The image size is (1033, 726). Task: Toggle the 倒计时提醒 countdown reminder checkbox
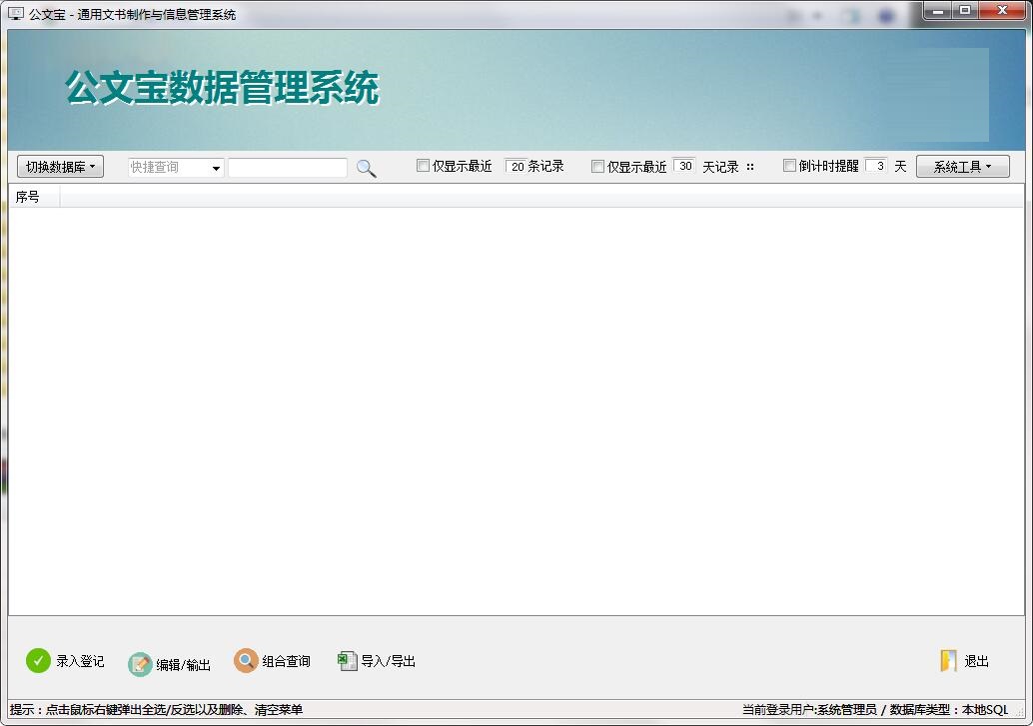tap(789, 166)
